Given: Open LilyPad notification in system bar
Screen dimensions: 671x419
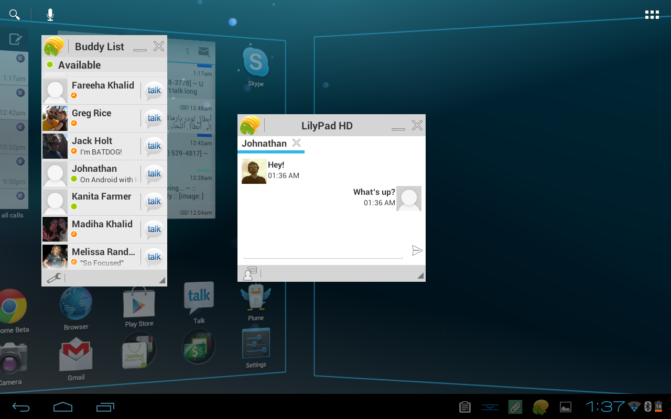Looking at the screenshot, I should coord(540,406).
